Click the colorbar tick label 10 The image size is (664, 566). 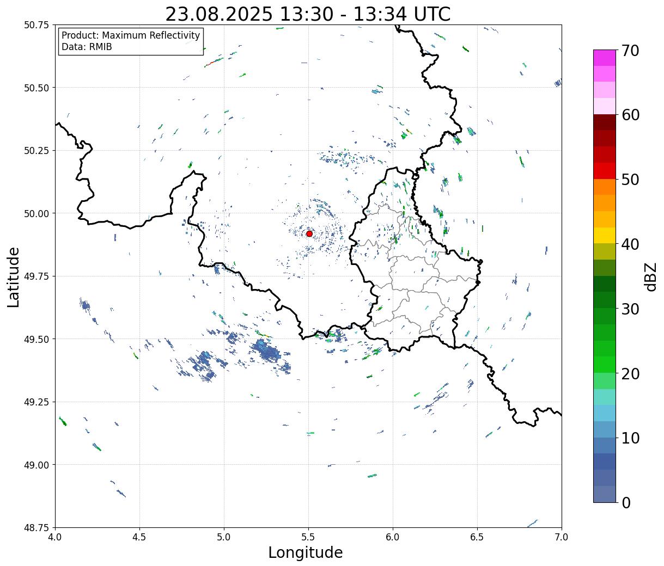pos(630,438)
